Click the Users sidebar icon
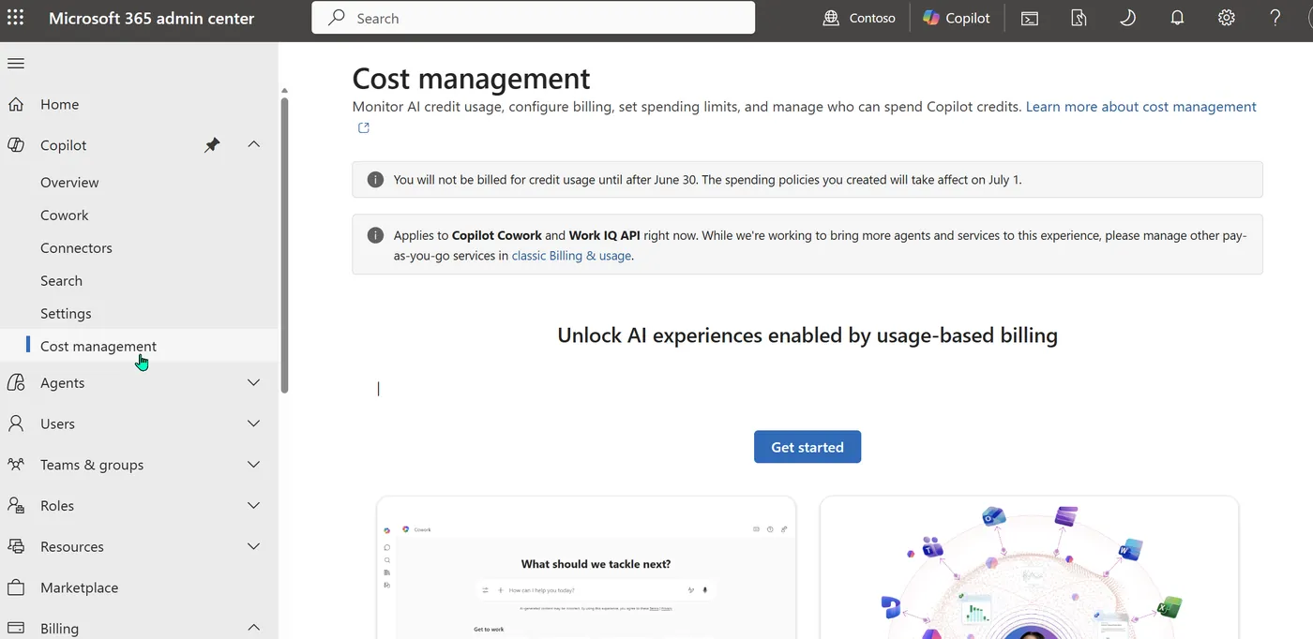This screenshot has width=1313, height=639. 16,424
